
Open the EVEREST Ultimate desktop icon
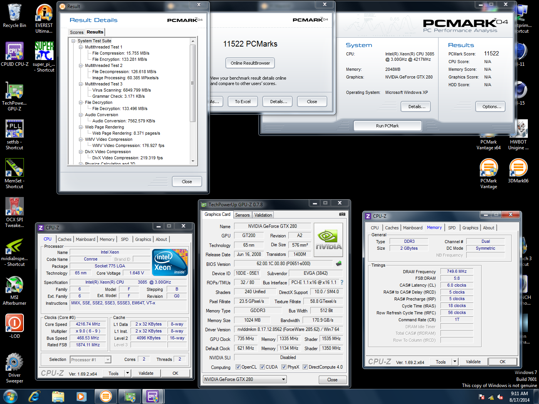click(x=44, y=18)
